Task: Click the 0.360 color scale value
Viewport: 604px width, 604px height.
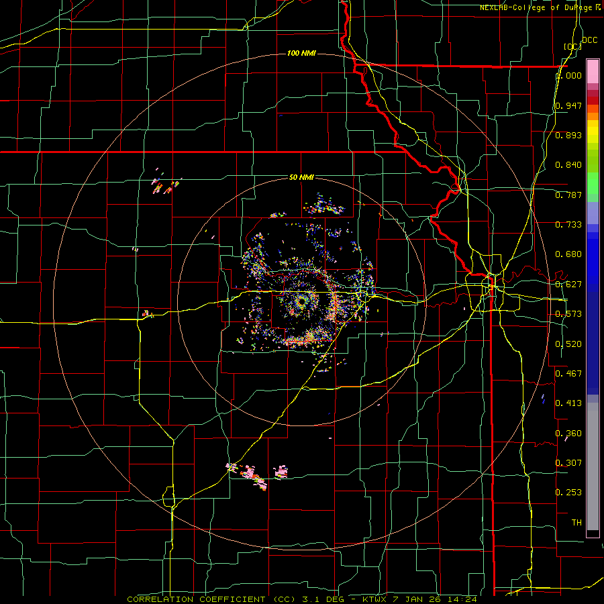Action: (568, 434)
